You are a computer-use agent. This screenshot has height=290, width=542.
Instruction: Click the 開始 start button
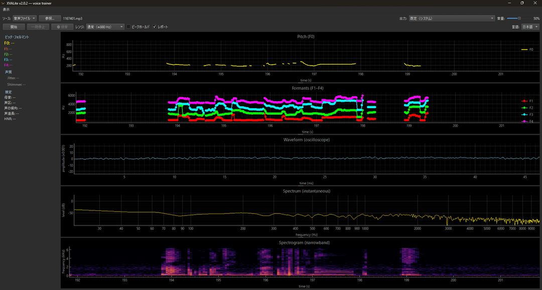pyautogui.click(x=14, y=27)
